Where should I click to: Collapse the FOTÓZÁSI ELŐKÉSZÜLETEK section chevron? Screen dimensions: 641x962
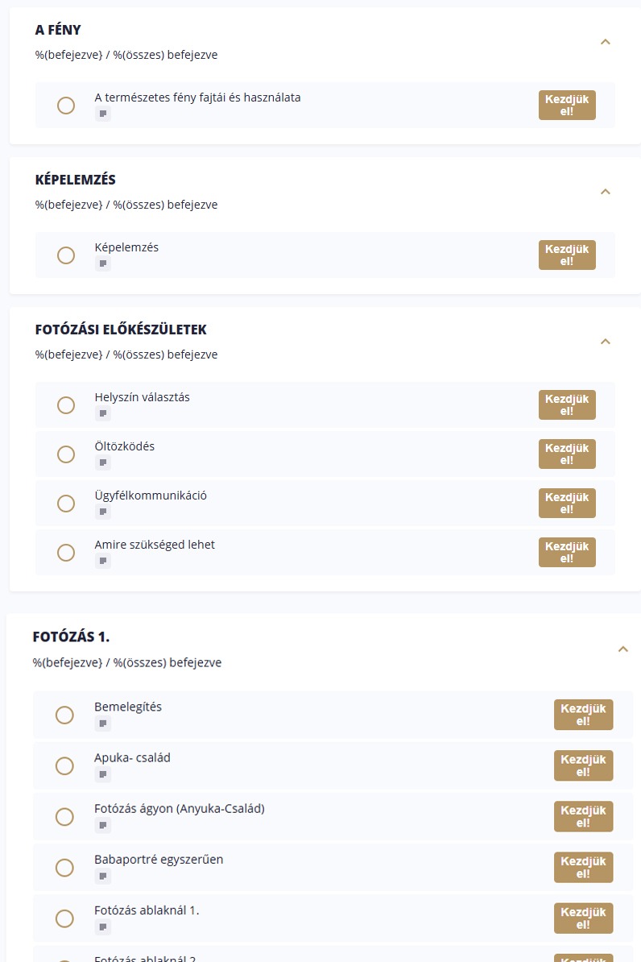606,342
